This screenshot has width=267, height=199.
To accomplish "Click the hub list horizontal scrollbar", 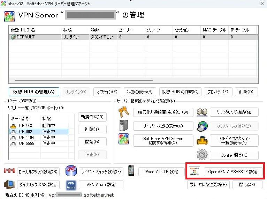I will pos(84,80).
